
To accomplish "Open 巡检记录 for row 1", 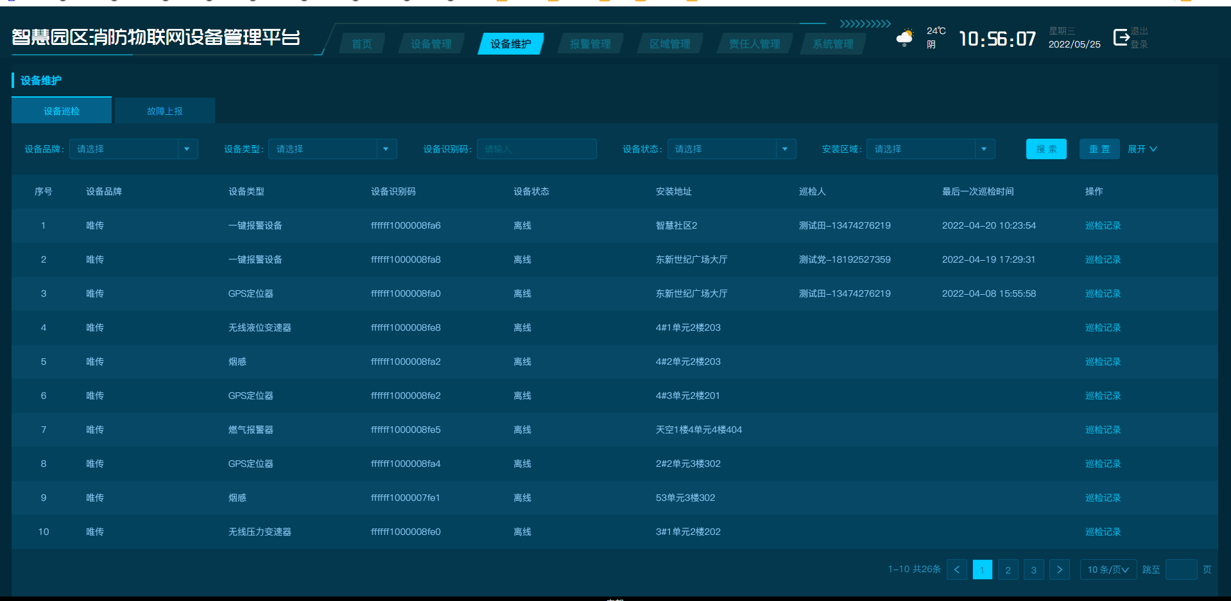I will click(1103, 225).
